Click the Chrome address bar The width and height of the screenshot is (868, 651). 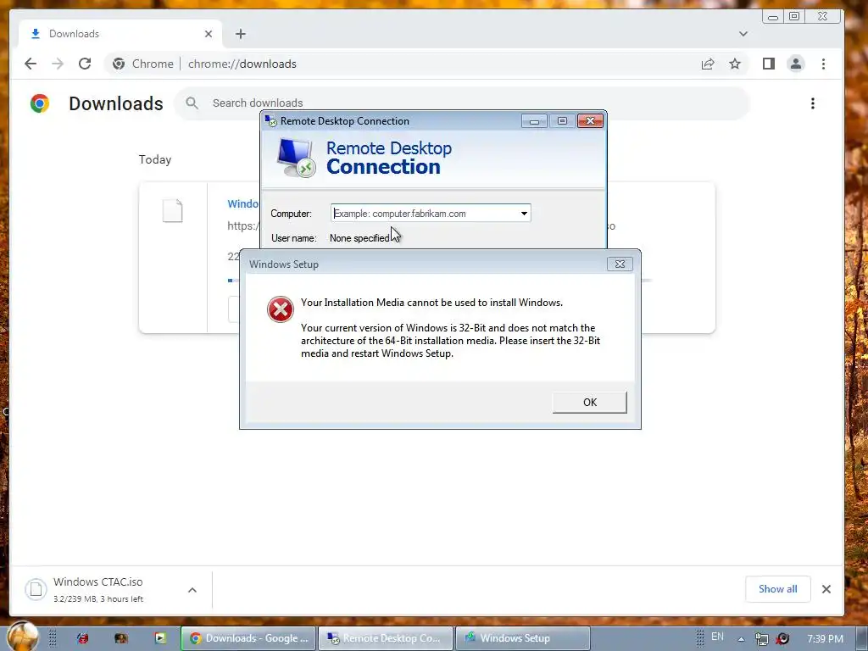[x=426, y=64]
